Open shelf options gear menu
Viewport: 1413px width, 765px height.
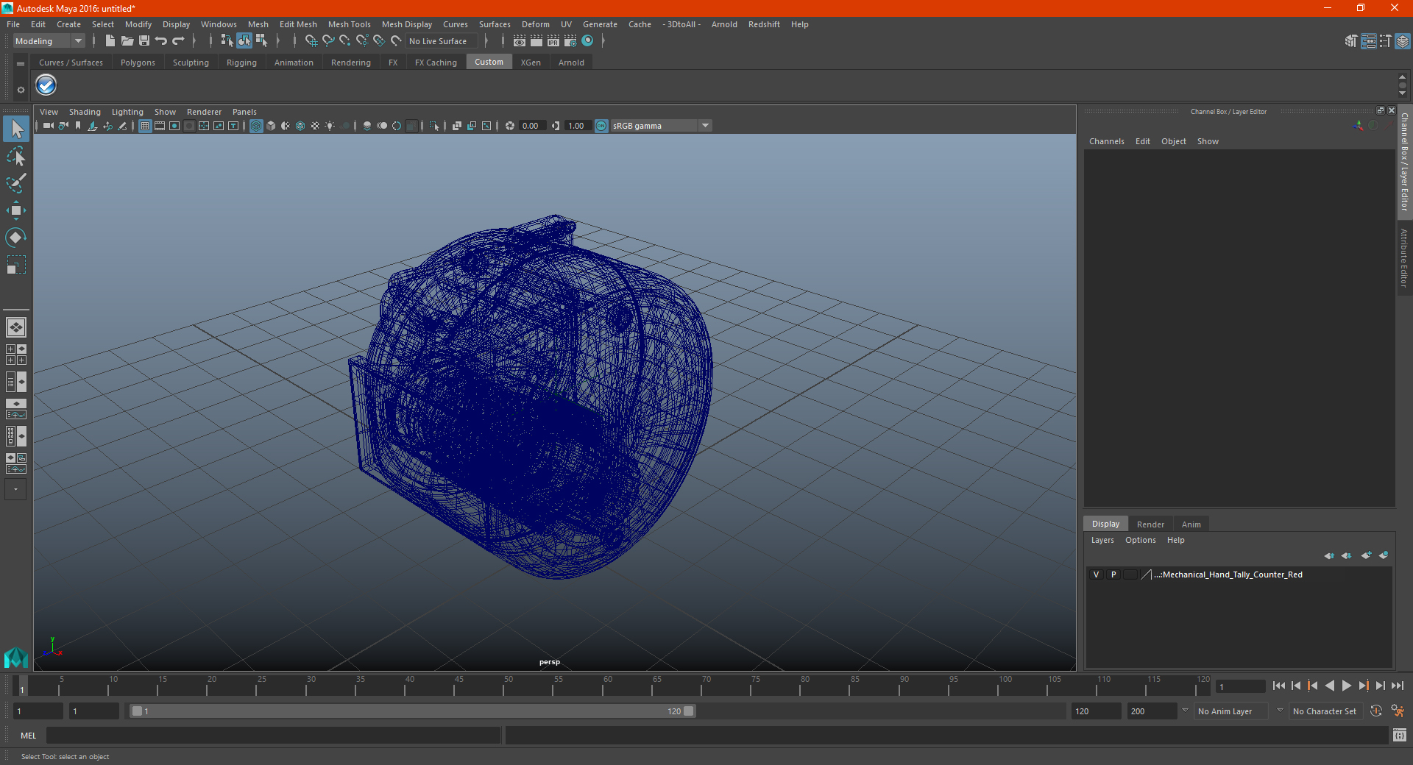[21, 89]
